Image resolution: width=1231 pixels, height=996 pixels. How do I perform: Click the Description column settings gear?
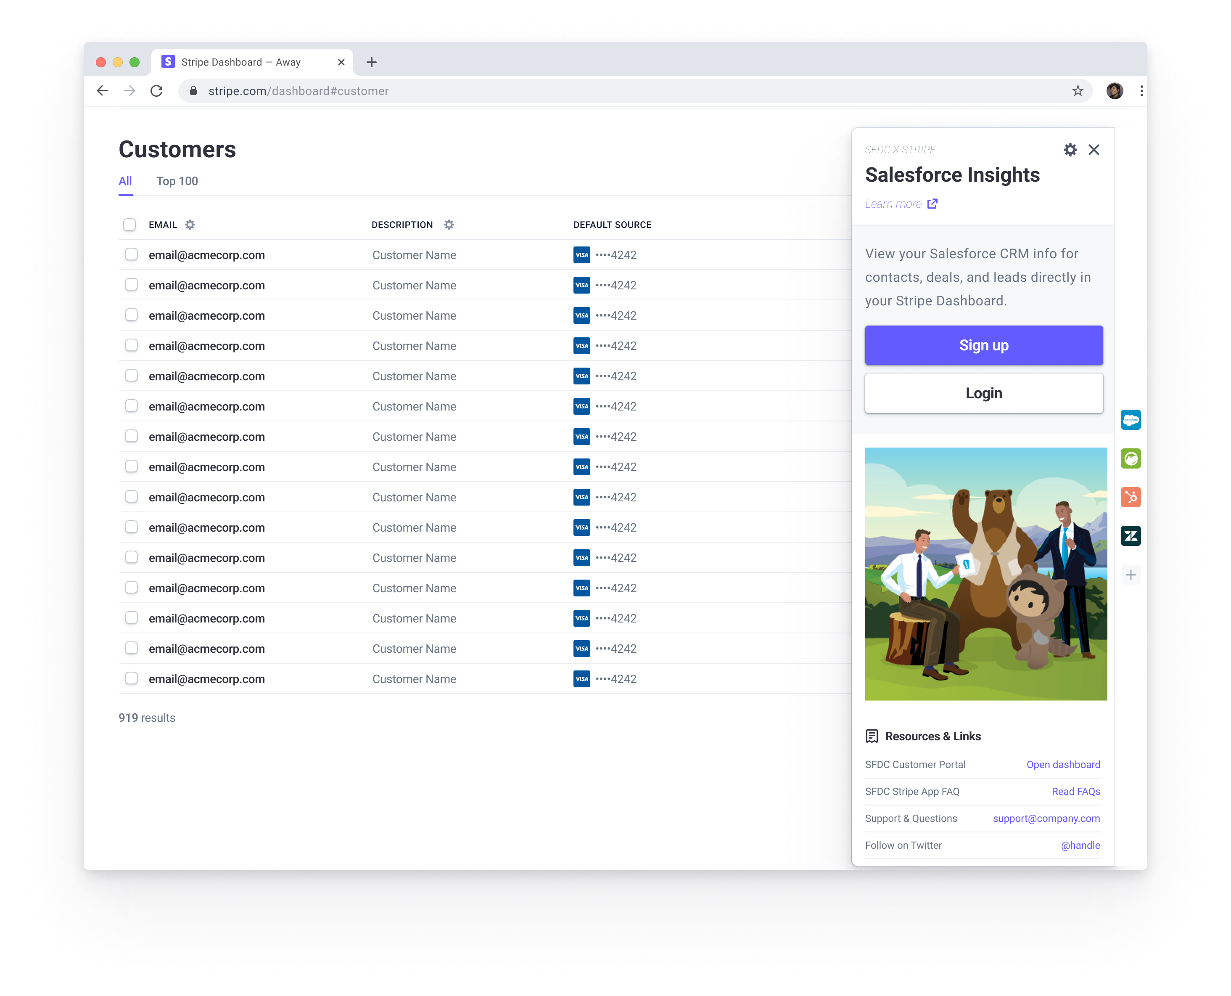click(449, 225)
